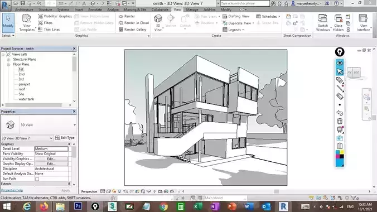
Task: Open Visibility/Graphics settings
Action: (55, 16)
